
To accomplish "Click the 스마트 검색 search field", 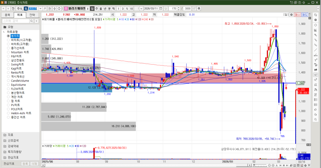I will [x=15, y=21].
